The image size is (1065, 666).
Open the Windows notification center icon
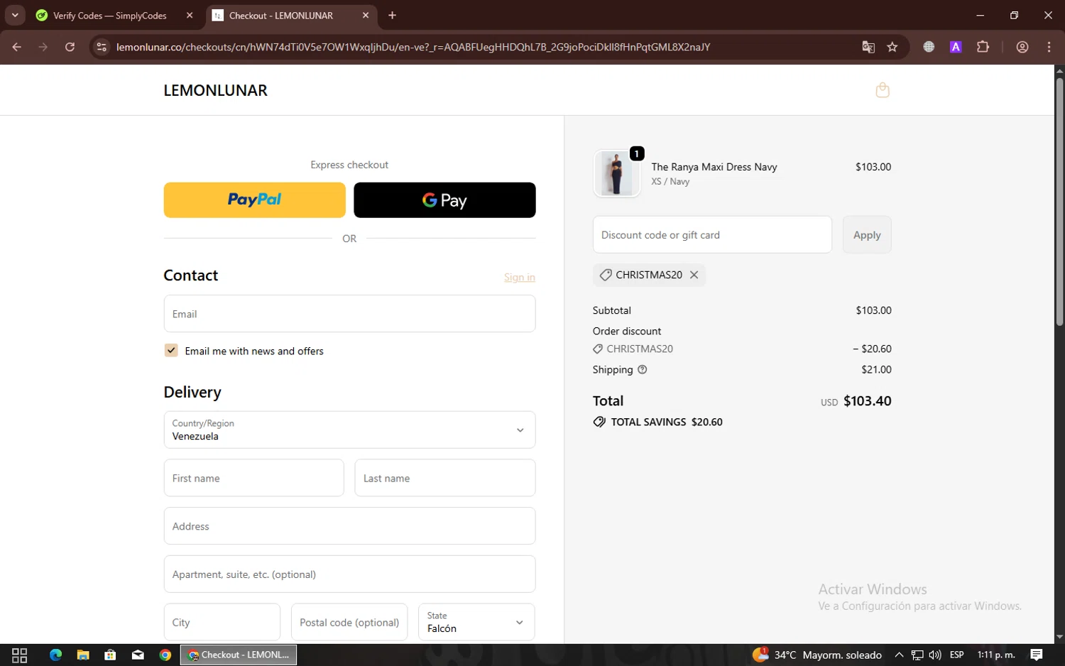(x=1037, y=655)
